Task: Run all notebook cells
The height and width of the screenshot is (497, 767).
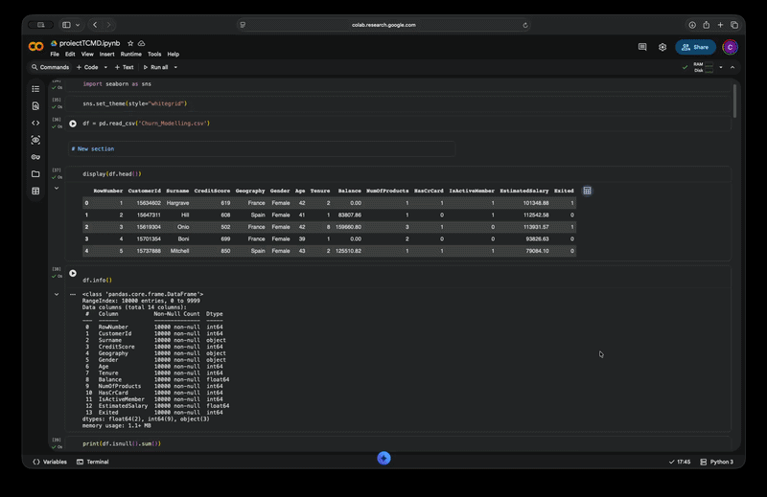Action: (155, 67)
